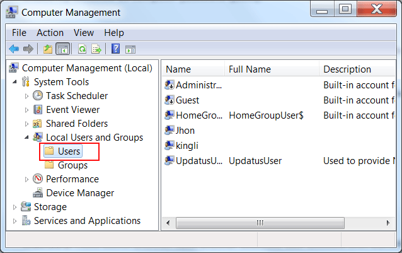Expand the Shared Folders node
Image resolution: width=402 pixels, height=253 pixels.
(26, 124)
